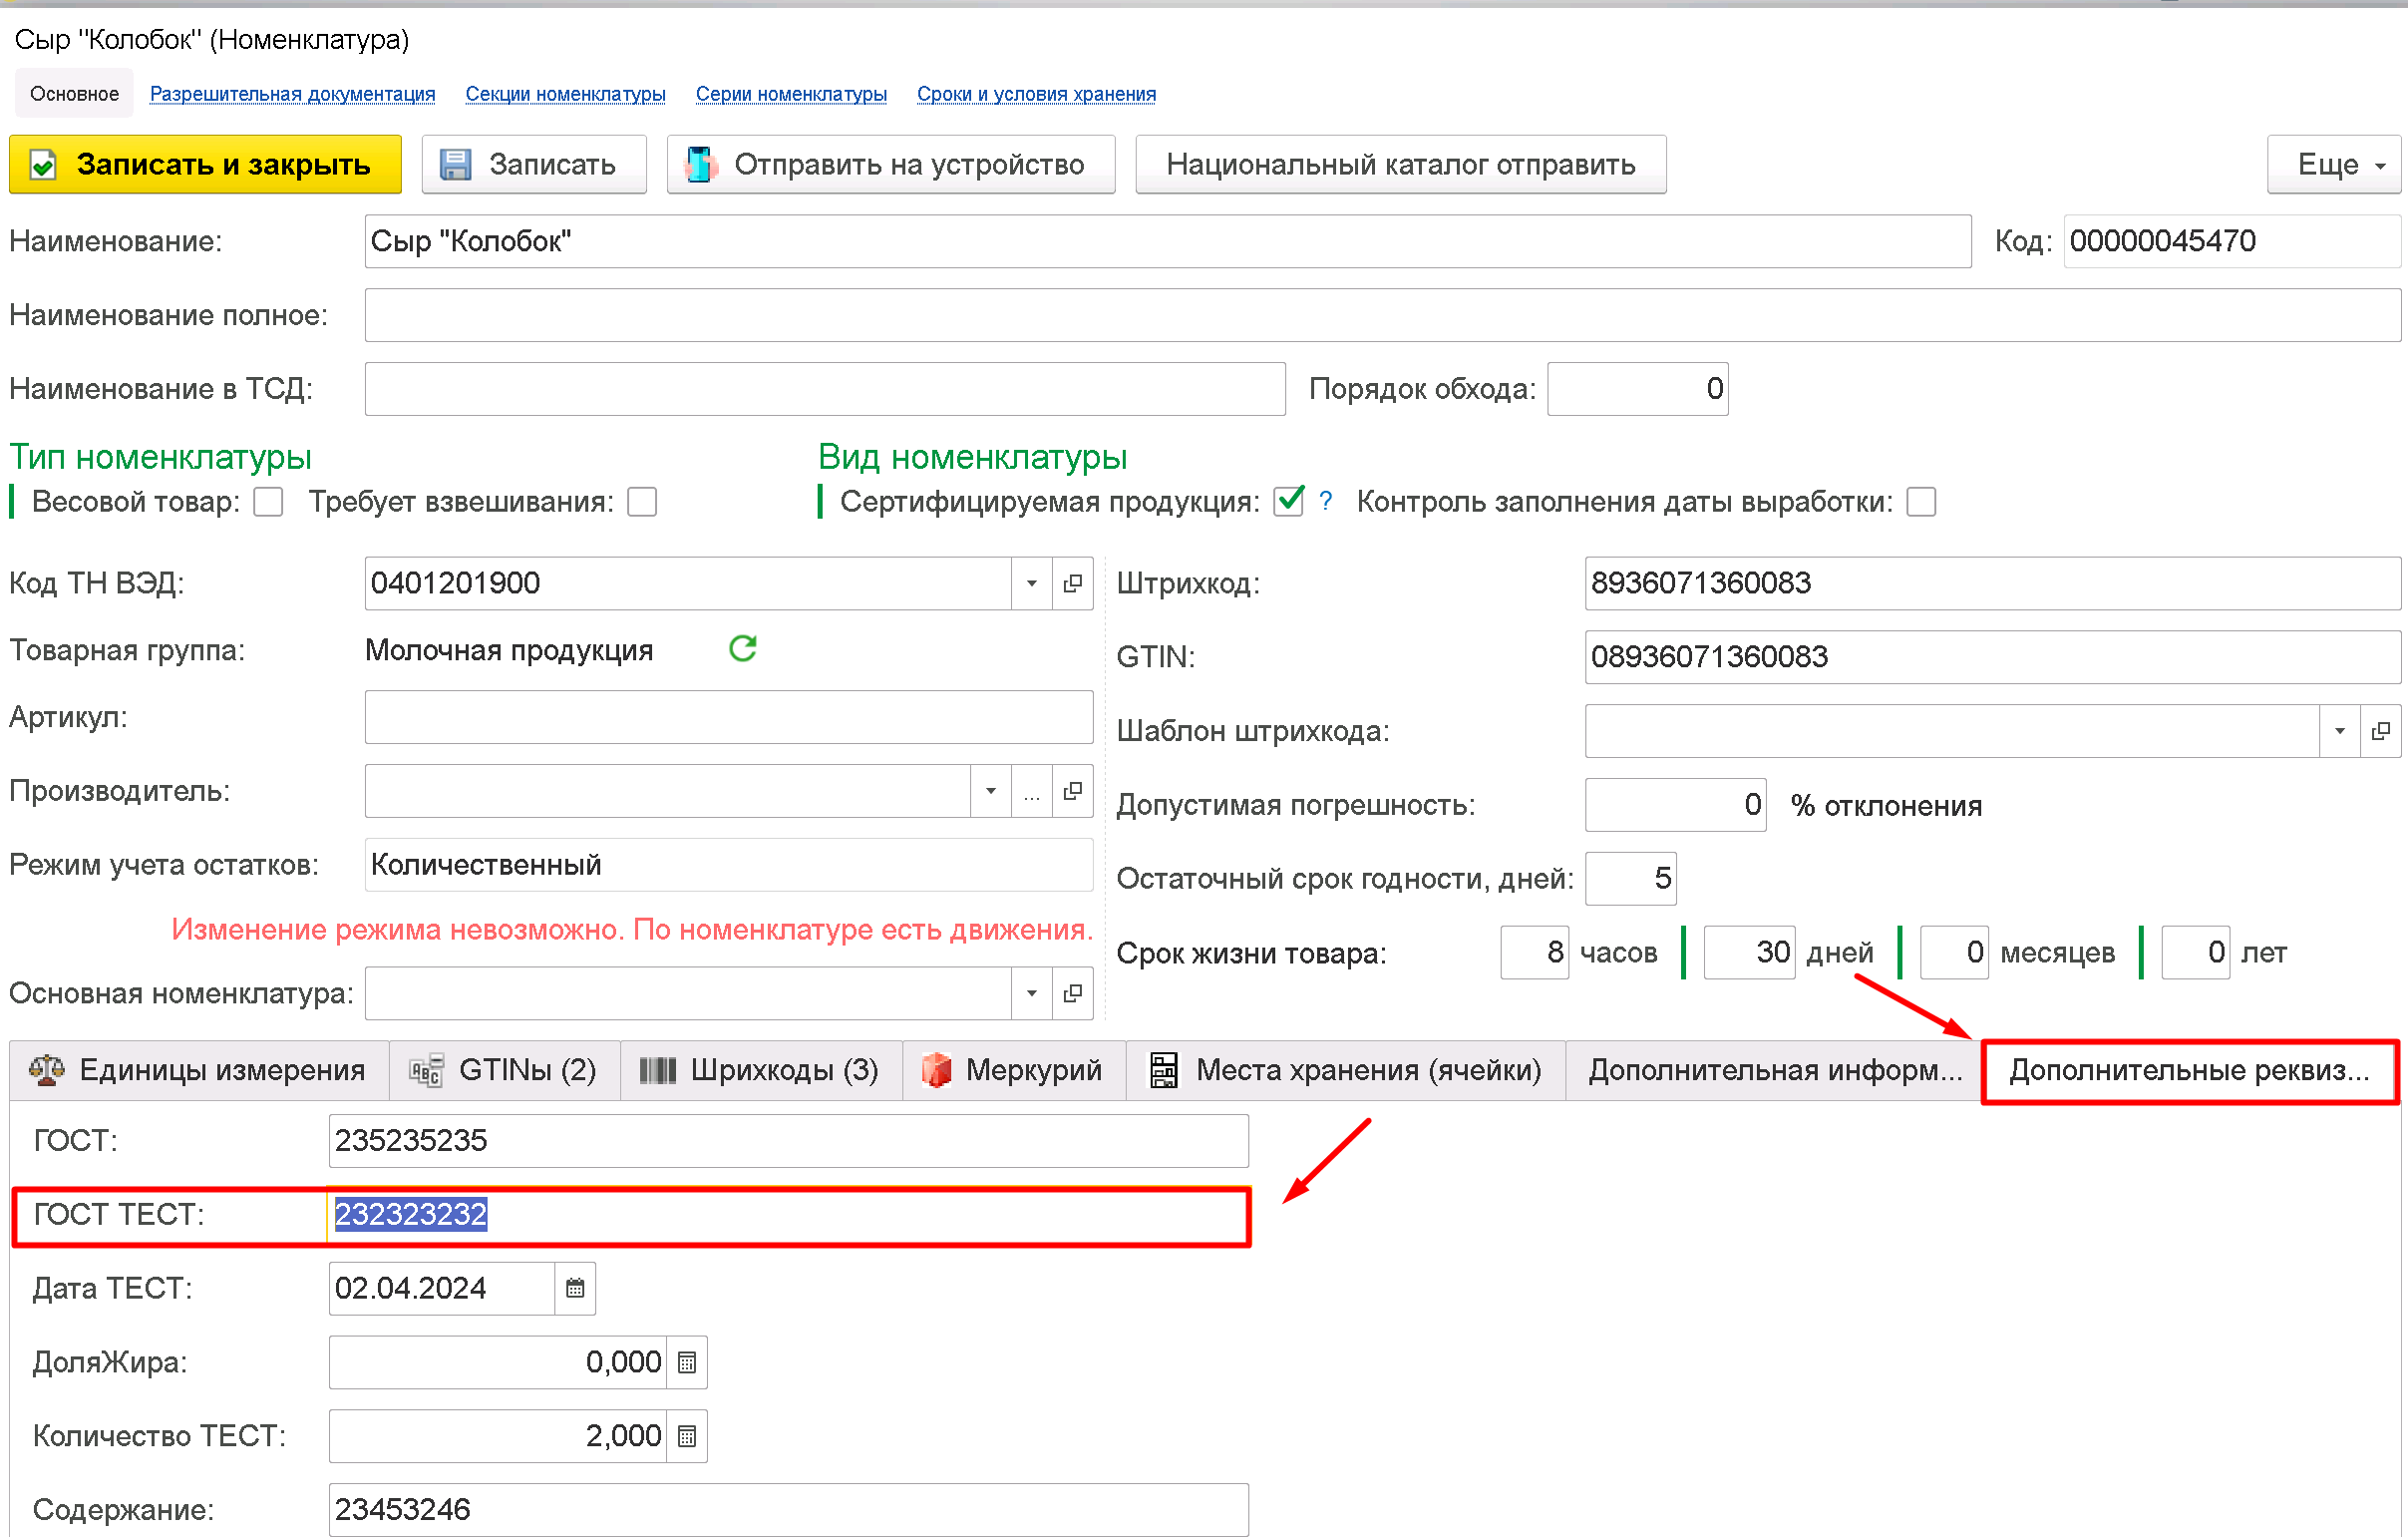Toggle 'Требует взвешивания' checkbox
The width and height of the screenshot is (2408, 1537).
[x=642, y=502]
